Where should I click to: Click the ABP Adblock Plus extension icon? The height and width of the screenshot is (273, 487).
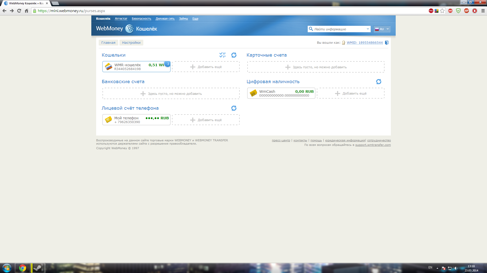click(466, 11)
